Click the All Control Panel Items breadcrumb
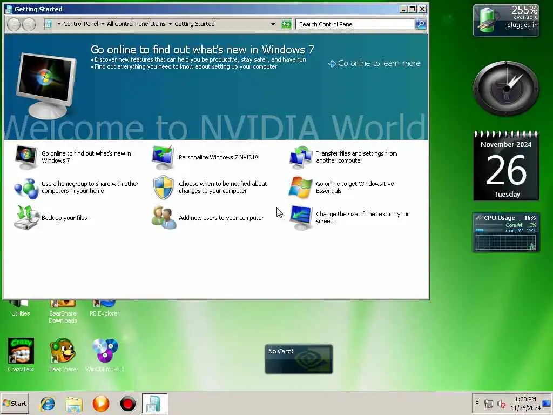 [x=136, y=24]
